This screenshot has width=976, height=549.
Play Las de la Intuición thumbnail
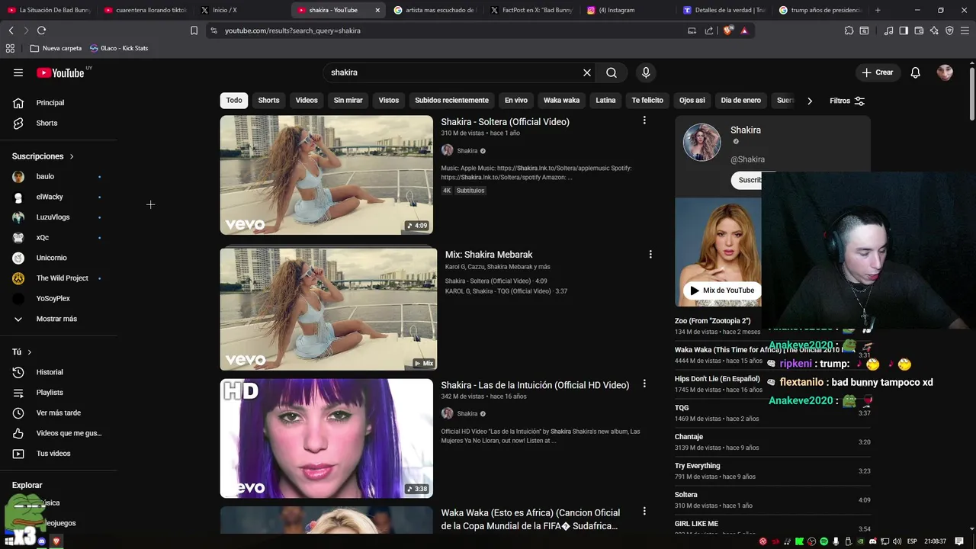326,438
